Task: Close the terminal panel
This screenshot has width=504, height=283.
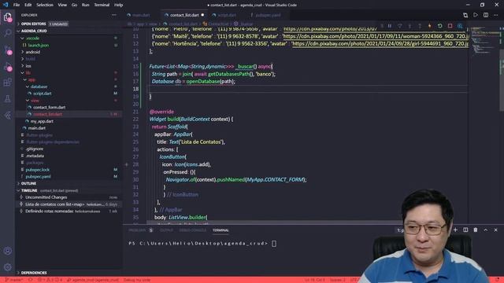Action: [495, 230]
